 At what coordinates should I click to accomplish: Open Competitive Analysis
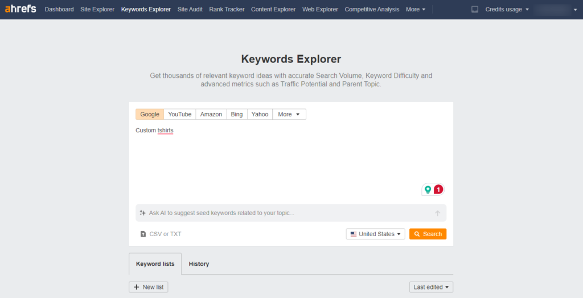(372, 9)
